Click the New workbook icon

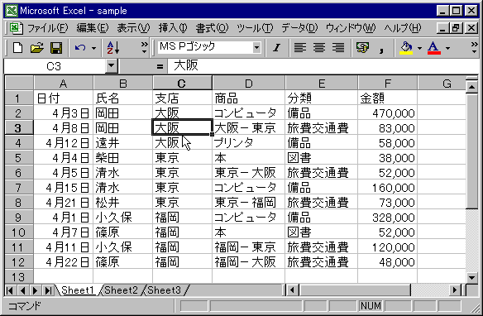pos(17,48)
